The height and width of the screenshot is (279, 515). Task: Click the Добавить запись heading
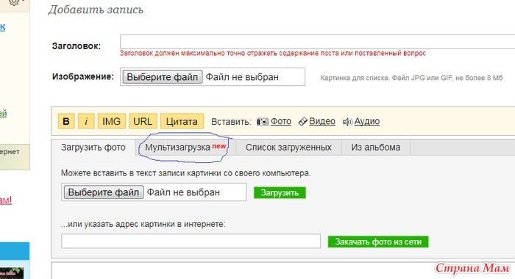96,10
